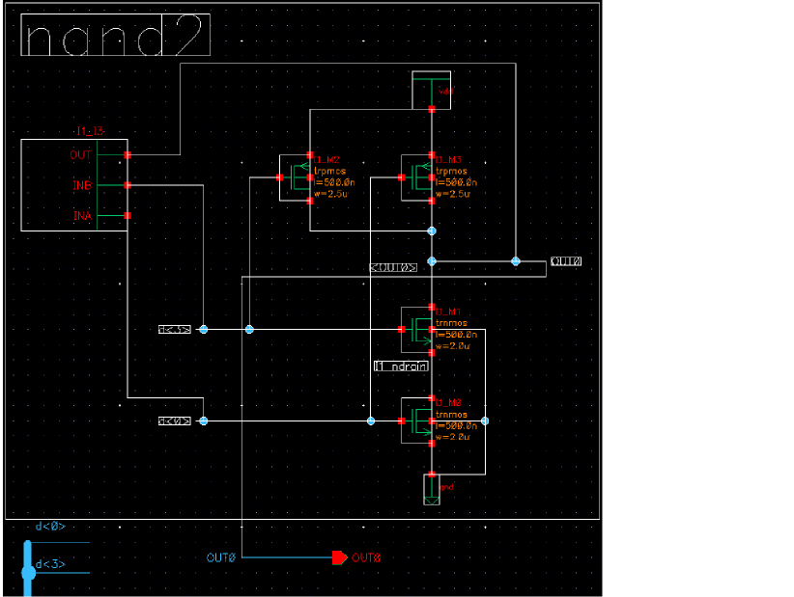
Task: Click the gnd ground symbol
Action: [432, 489]
